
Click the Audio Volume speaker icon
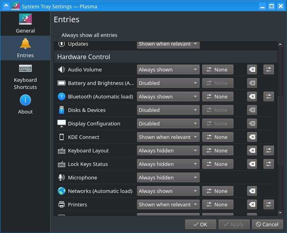click(x=62, y=69)
